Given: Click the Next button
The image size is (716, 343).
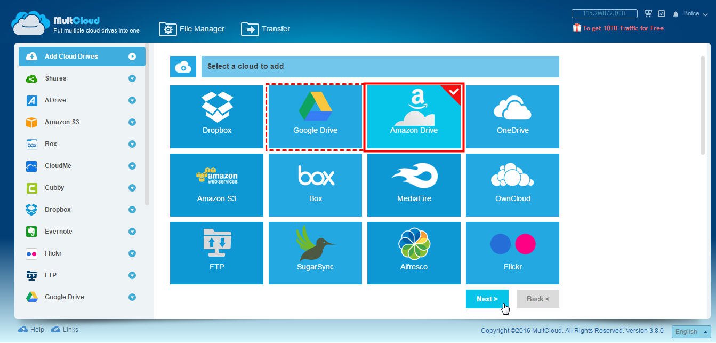Looking at the screenshot, I should 487,299.
